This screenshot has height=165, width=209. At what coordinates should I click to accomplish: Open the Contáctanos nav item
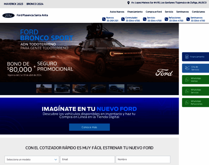(x=198, y=12)
